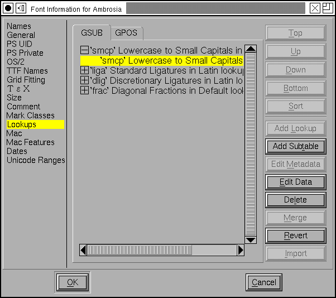Click the horizontal scrollbar thumb

pos(162,250)
